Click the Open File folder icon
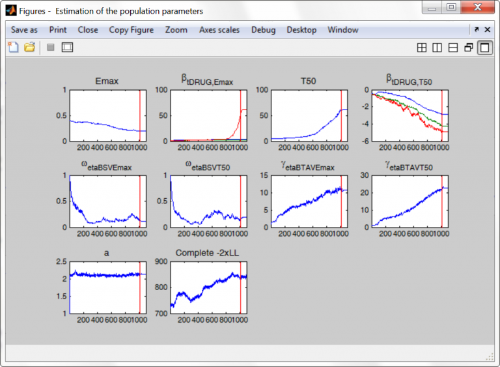Screen dimensions: 500x367 (x=29, y=47)
